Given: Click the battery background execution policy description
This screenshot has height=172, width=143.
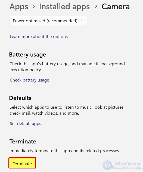Looking at the screenshot, I should coord(67,67).
